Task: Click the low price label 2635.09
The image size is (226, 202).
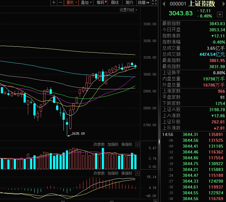Action: tap(78, 134)
